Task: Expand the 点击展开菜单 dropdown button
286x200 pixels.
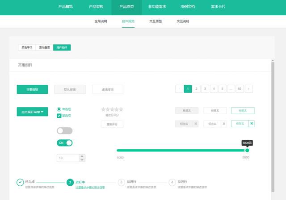Action: (32, 112)
